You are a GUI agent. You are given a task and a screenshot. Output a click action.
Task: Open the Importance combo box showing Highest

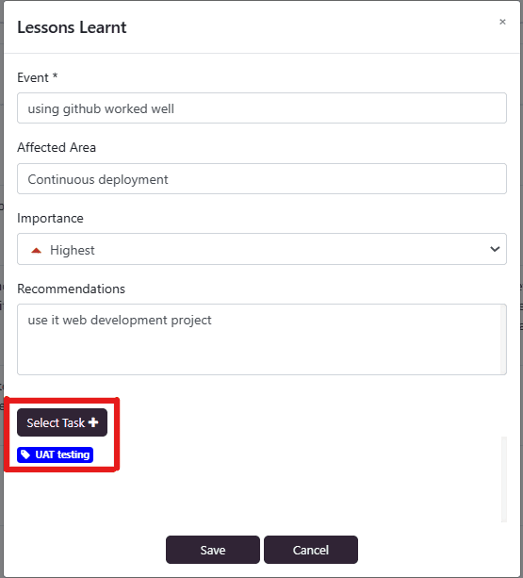(262, 249)
